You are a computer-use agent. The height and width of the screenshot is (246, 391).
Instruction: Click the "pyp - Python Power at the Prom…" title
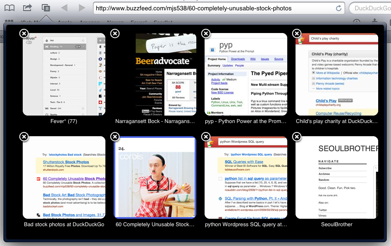(x=246, y=121)
